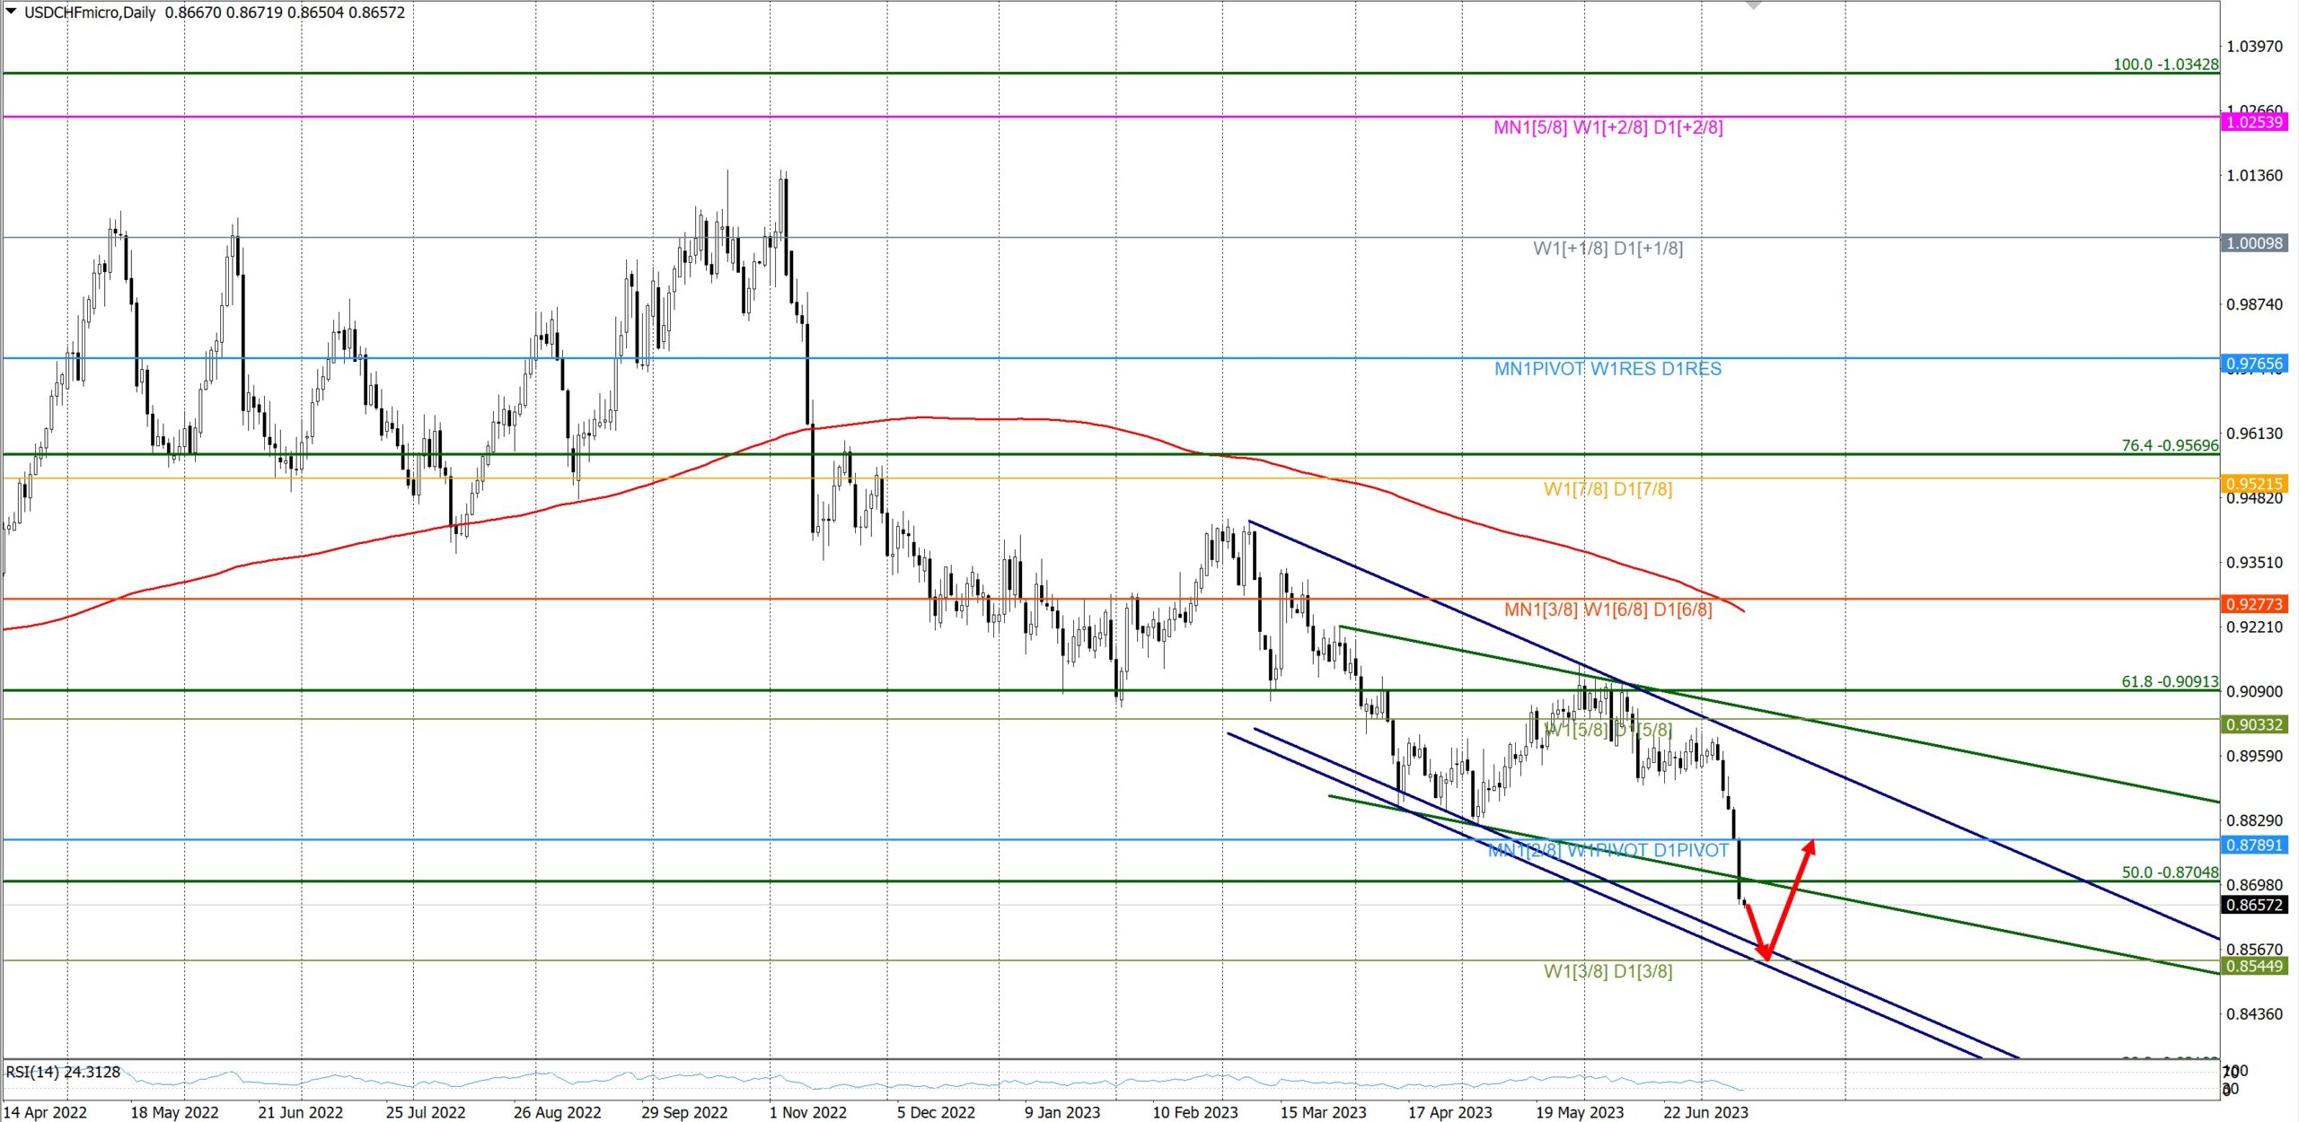Click the olive 0.85449 price tag

coord(2254,966)
